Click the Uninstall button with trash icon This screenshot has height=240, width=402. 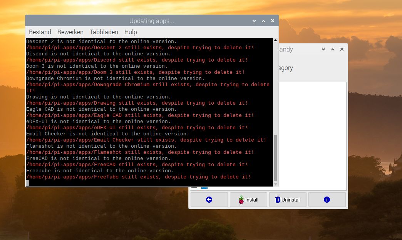pos(288,200)
